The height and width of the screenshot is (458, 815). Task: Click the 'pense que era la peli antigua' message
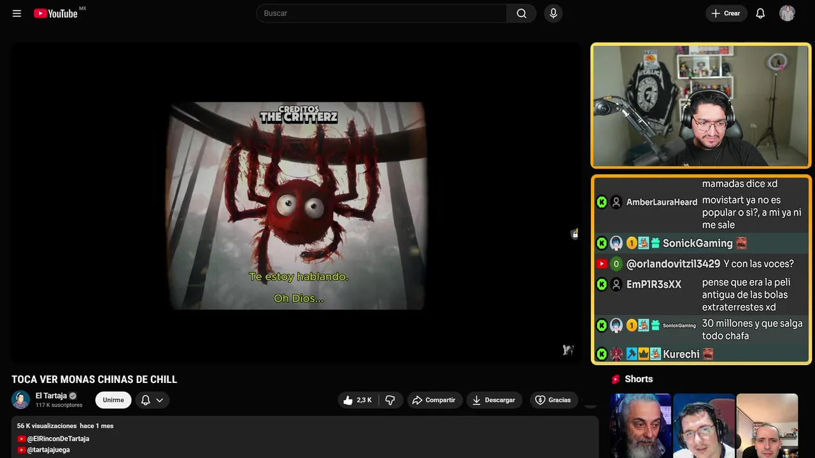pos(745,295)
